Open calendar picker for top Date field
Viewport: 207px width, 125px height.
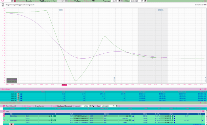point(142,1)
